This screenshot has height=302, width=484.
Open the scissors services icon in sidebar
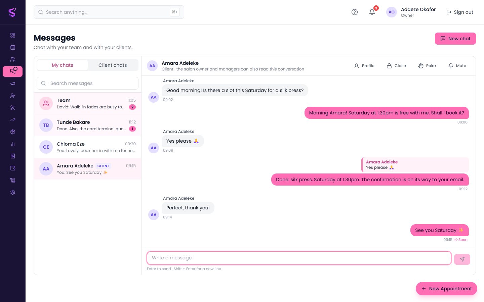point(13,108)
